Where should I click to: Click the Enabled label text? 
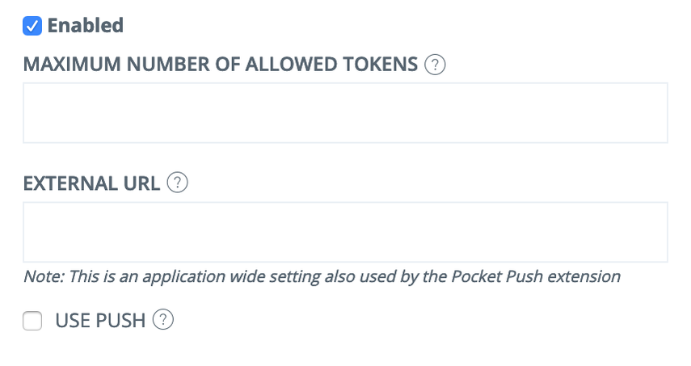(85, 26)
